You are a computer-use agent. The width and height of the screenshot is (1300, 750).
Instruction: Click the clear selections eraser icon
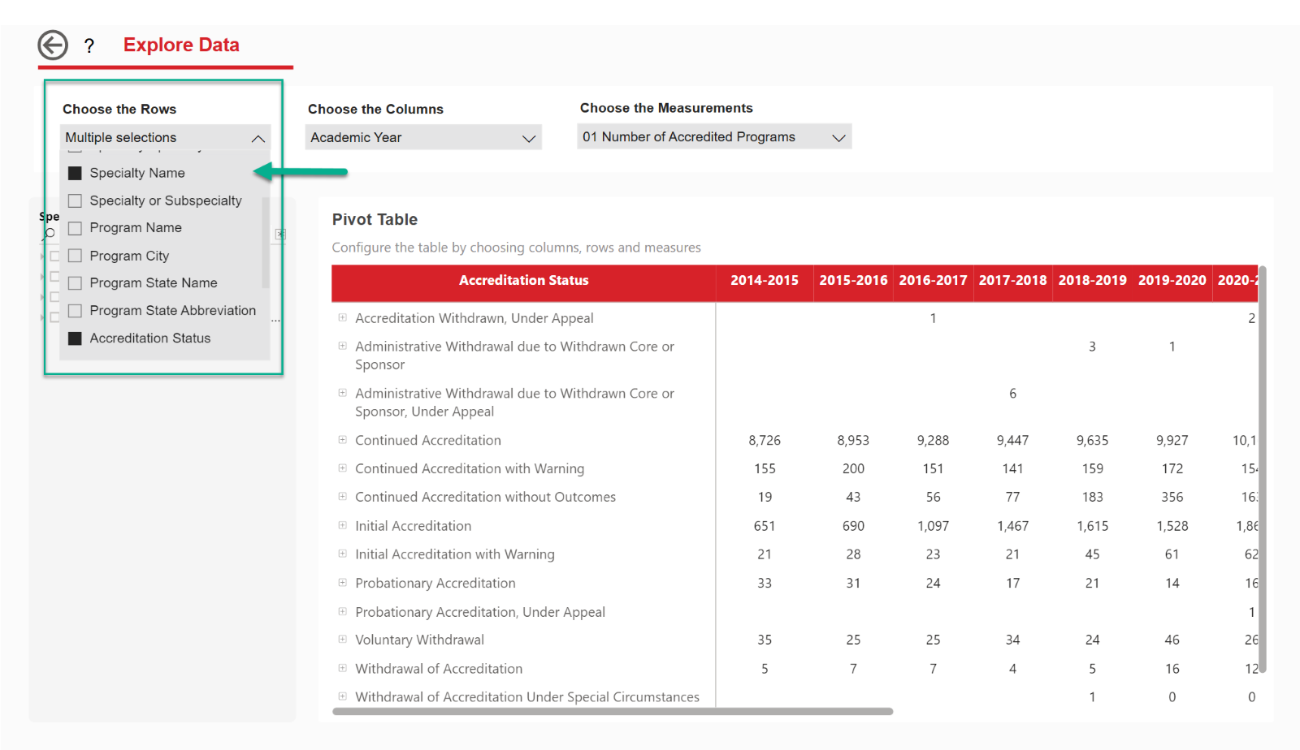(279, 234)
